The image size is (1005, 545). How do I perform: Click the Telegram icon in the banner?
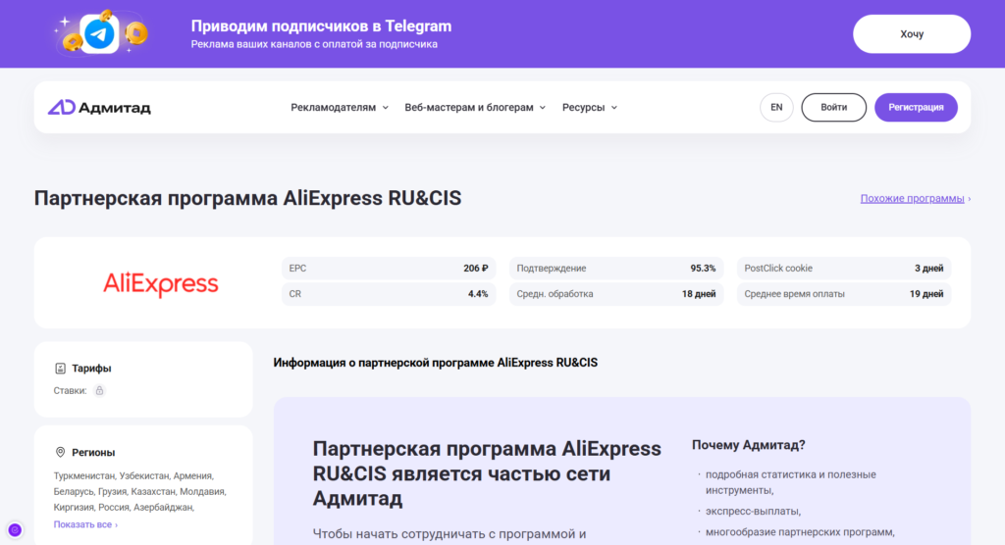(x=100, y=33)
